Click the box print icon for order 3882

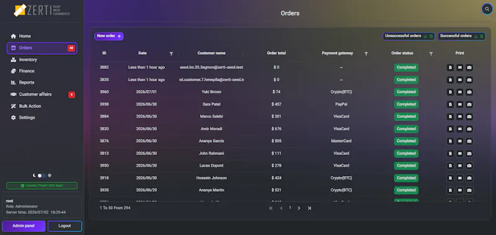click(x=469, y=68)
